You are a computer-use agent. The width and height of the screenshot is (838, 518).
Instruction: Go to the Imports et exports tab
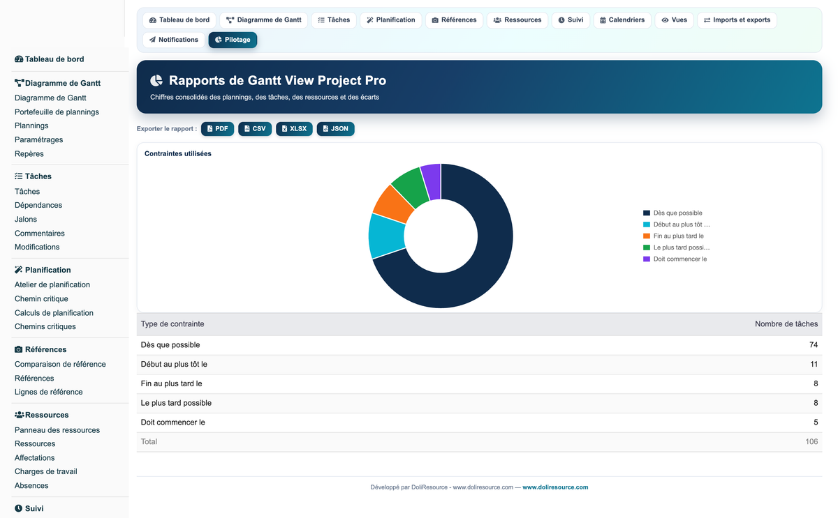[737, 20]
